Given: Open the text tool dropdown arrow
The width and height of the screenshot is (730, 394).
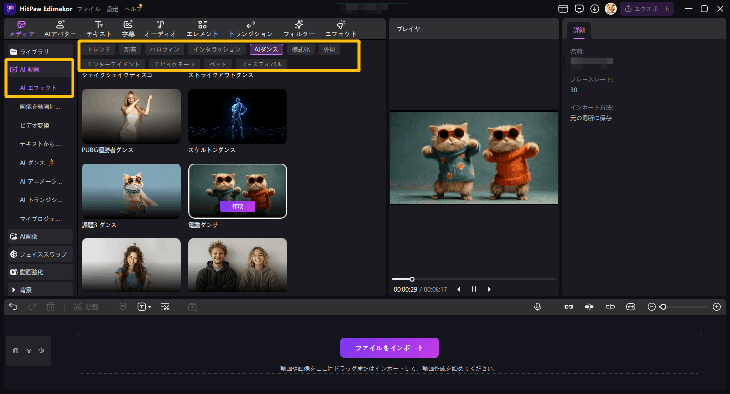Looking at the screenshot, I should [150, 307].
